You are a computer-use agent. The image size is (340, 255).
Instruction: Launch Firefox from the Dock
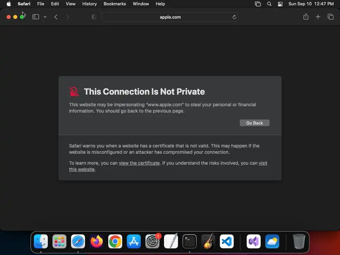click(97, 241)
